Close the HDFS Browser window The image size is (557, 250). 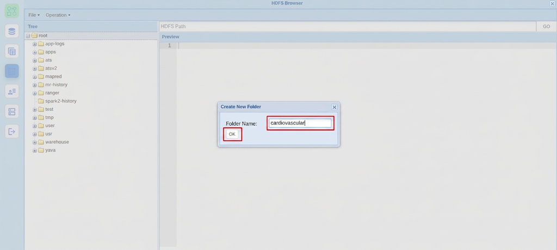point(553,3)
